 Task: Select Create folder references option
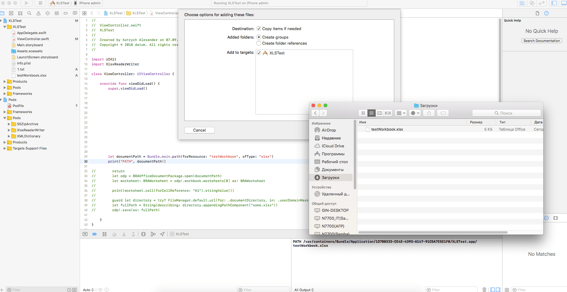[259, 43]
